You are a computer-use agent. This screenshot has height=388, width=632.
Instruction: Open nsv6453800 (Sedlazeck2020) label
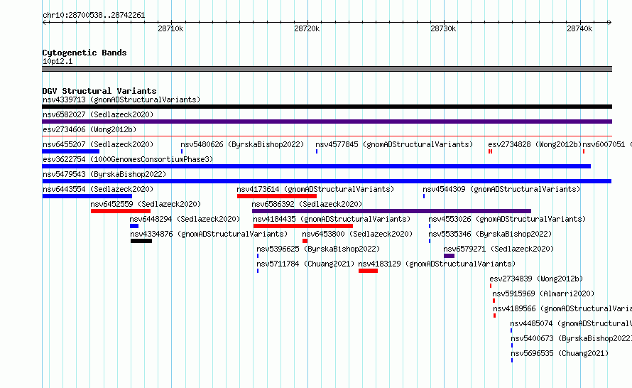pyautogui.click(x=357, y=234)
